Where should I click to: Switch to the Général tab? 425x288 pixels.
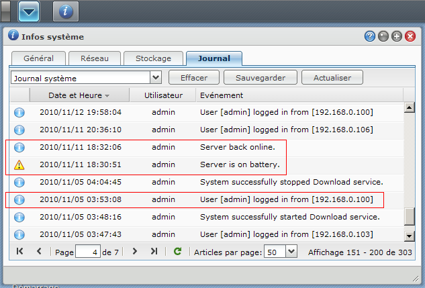click(x=38, y=58)
